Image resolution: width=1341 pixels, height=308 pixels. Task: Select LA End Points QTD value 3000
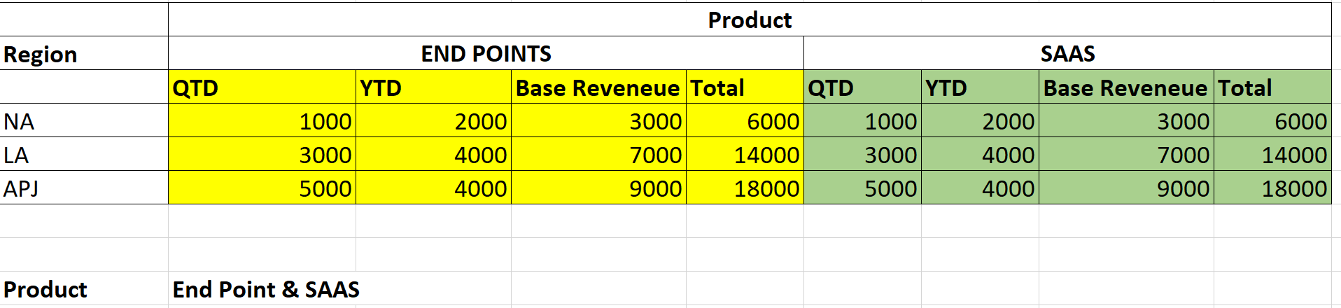(262, 154)
